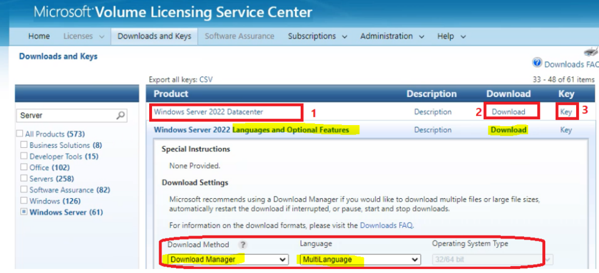599x273 pixels.
Task: Check the Office filter checkbox
Action: [x=24, y=167]
